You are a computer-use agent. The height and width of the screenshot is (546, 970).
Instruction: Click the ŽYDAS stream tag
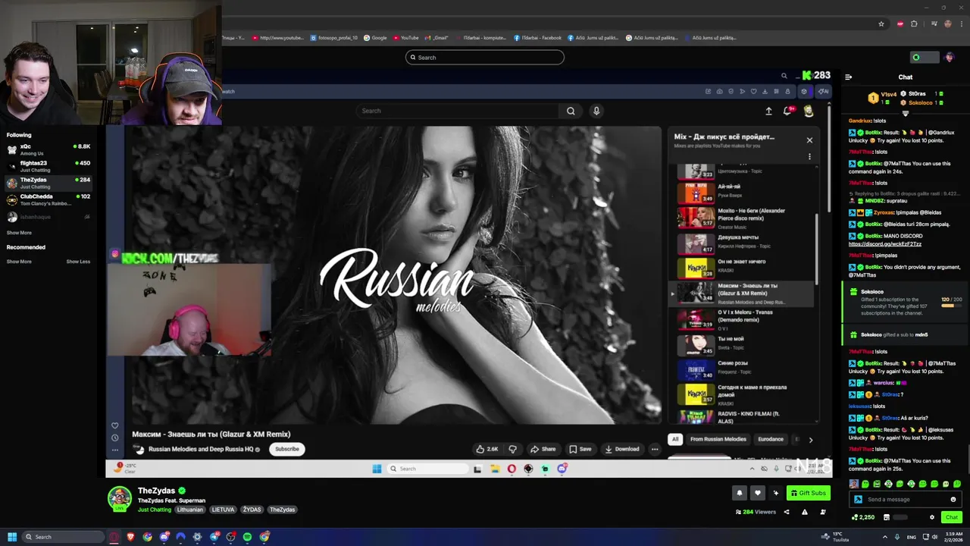252,510
